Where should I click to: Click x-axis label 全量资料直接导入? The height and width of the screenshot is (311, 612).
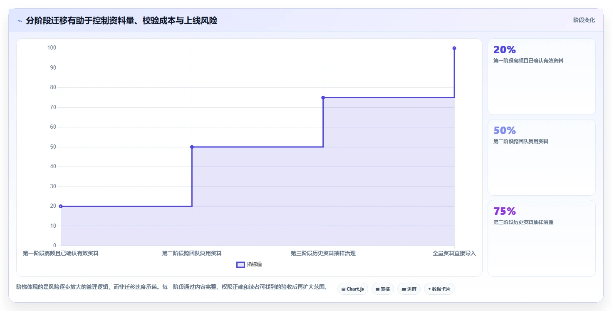(x=454, y=253)
